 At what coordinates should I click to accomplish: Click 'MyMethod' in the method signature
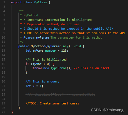(38, 46)
